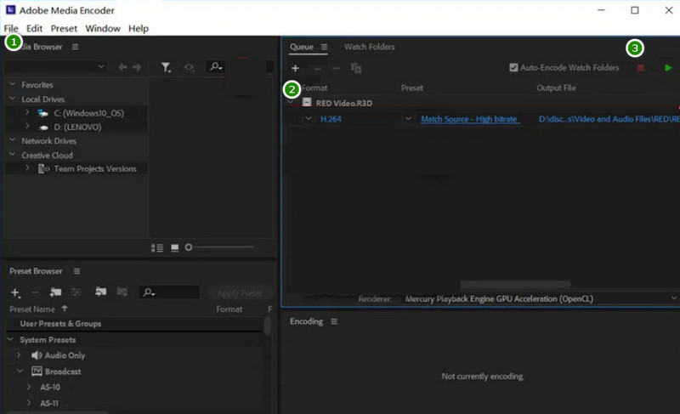Open the Queue panel menu icon

tap(324, 47)
